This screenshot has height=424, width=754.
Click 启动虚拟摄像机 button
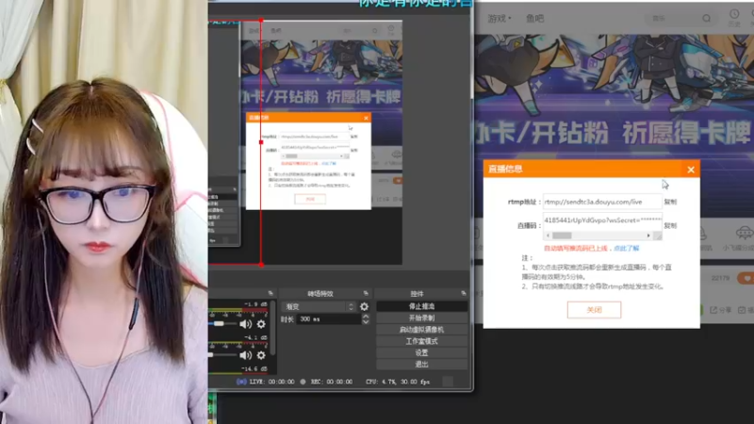pyautogui.click(x=421, y=329)
